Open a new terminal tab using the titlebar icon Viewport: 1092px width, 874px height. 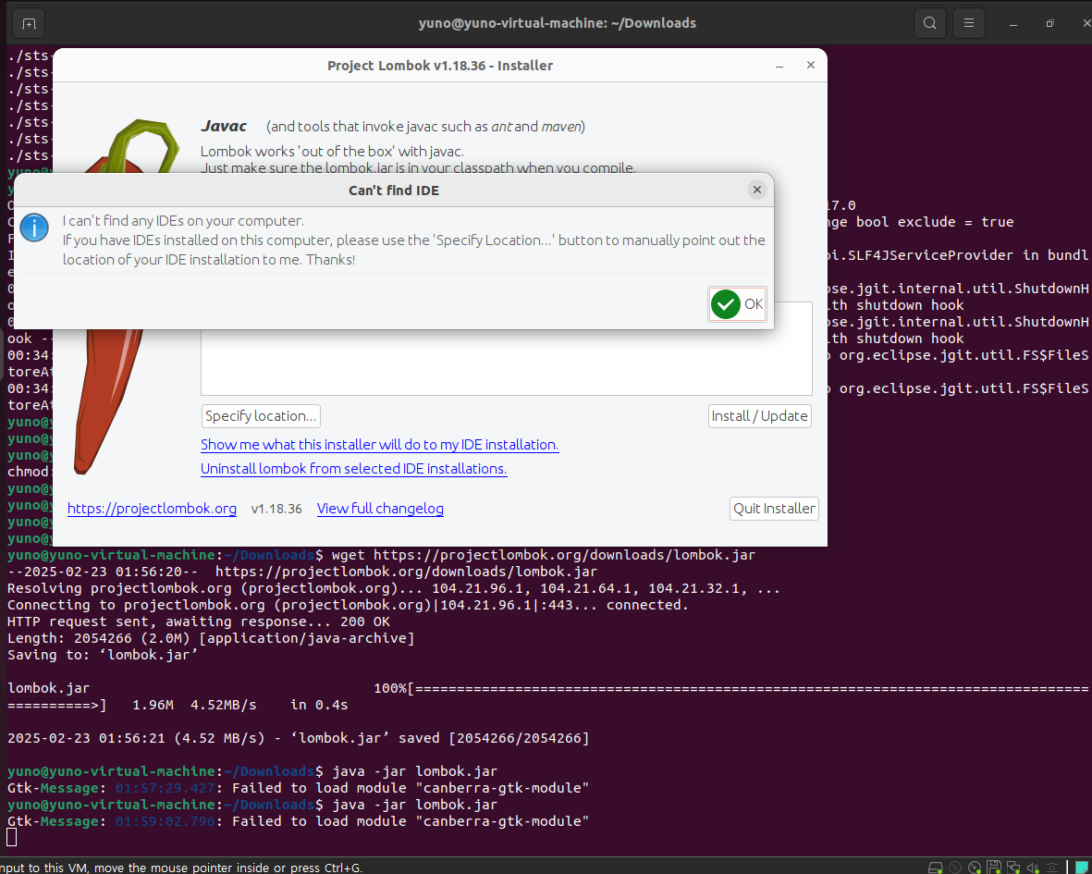[29, 24]
